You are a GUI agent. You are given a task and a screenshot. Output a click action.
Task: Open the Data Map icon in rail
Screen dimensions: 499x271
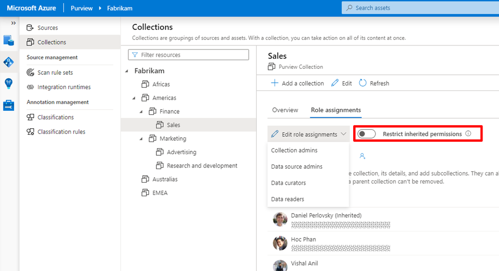[x=9, y=62]
